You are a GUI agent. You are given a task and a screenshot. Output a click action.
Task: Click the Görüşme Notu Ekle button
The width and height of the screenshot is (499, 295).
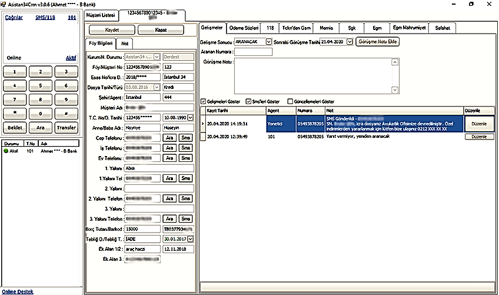(378, 42)
